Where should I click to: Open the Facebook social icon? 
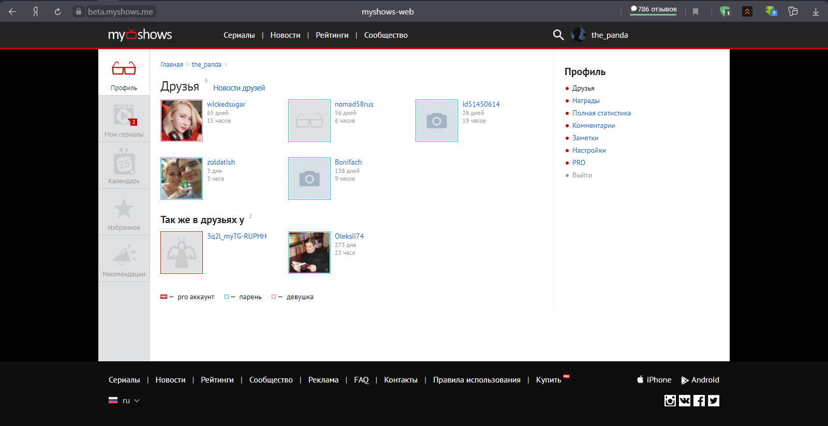[699, 401]
